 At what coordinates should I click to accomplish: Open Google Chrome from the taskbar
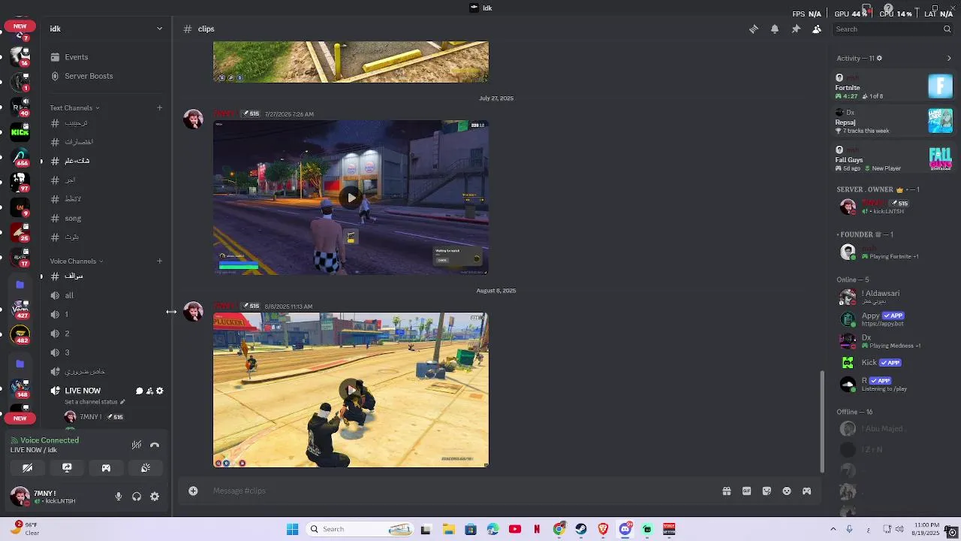(x=559, y=529)
